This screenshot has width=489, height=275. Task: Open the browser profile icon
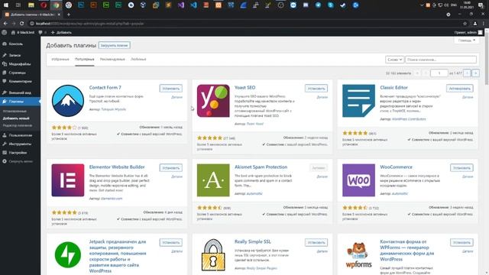pos(475,24)
